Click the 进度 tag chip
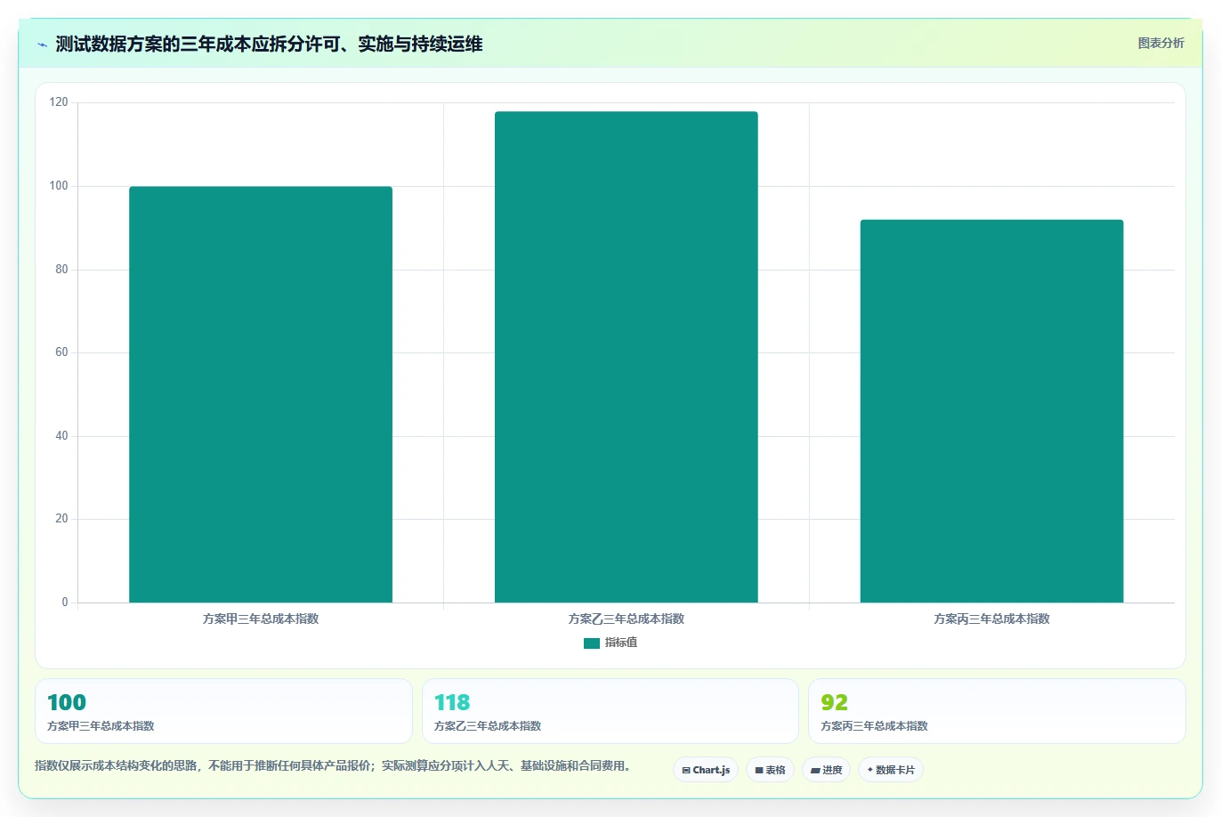 click(x=827, y=770)
